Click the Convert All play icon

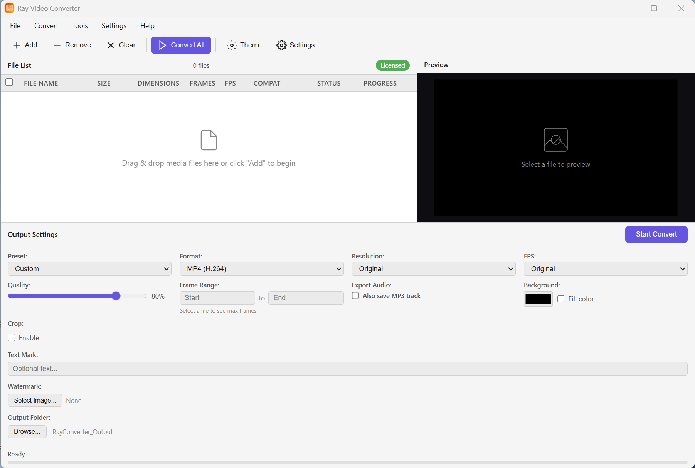pos(163,45)
